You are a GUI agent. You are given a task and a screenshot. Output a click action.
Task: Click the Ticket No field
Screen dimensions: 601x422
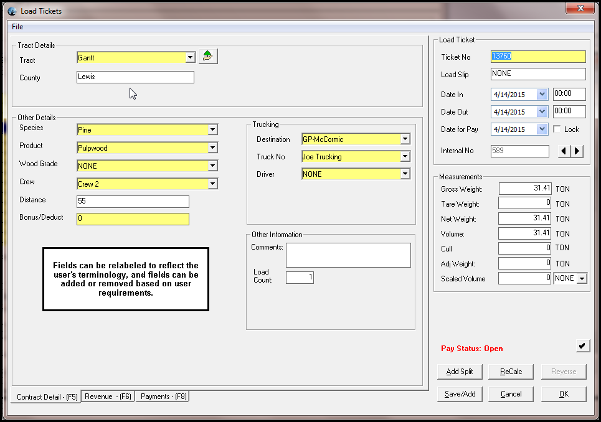tap(538, 57)
